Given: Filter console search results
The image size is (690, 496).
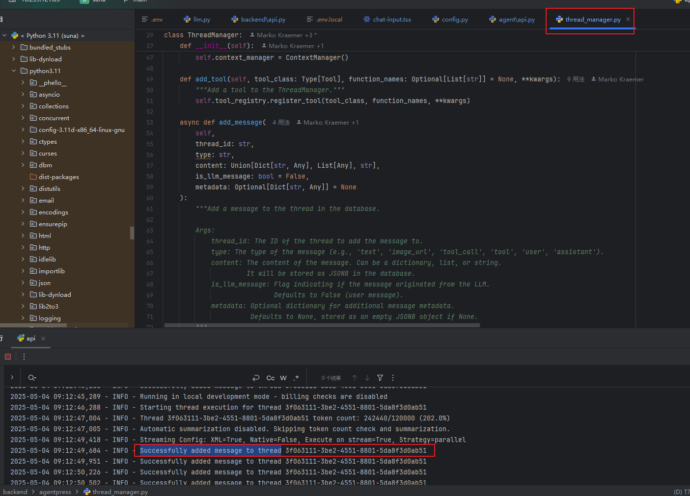Looking at the screenshot, I should 380,378.
